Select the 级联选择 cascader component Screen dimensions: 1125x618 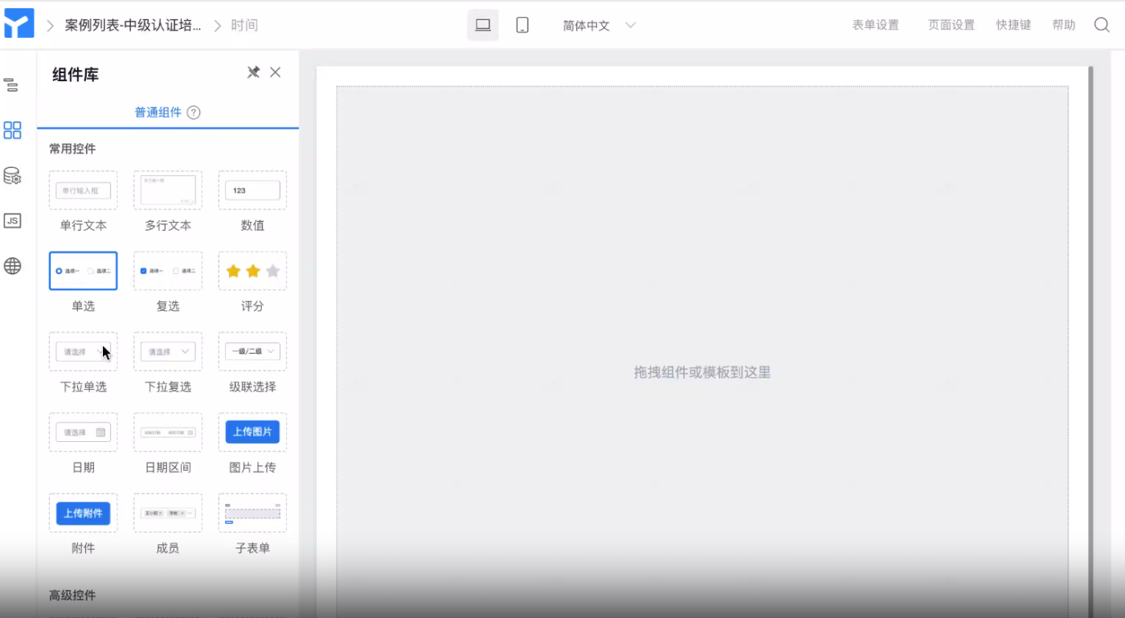point(252,351)
